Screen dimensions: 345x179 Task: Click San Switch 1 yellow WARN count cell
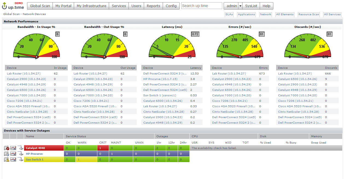coord(86,160)
